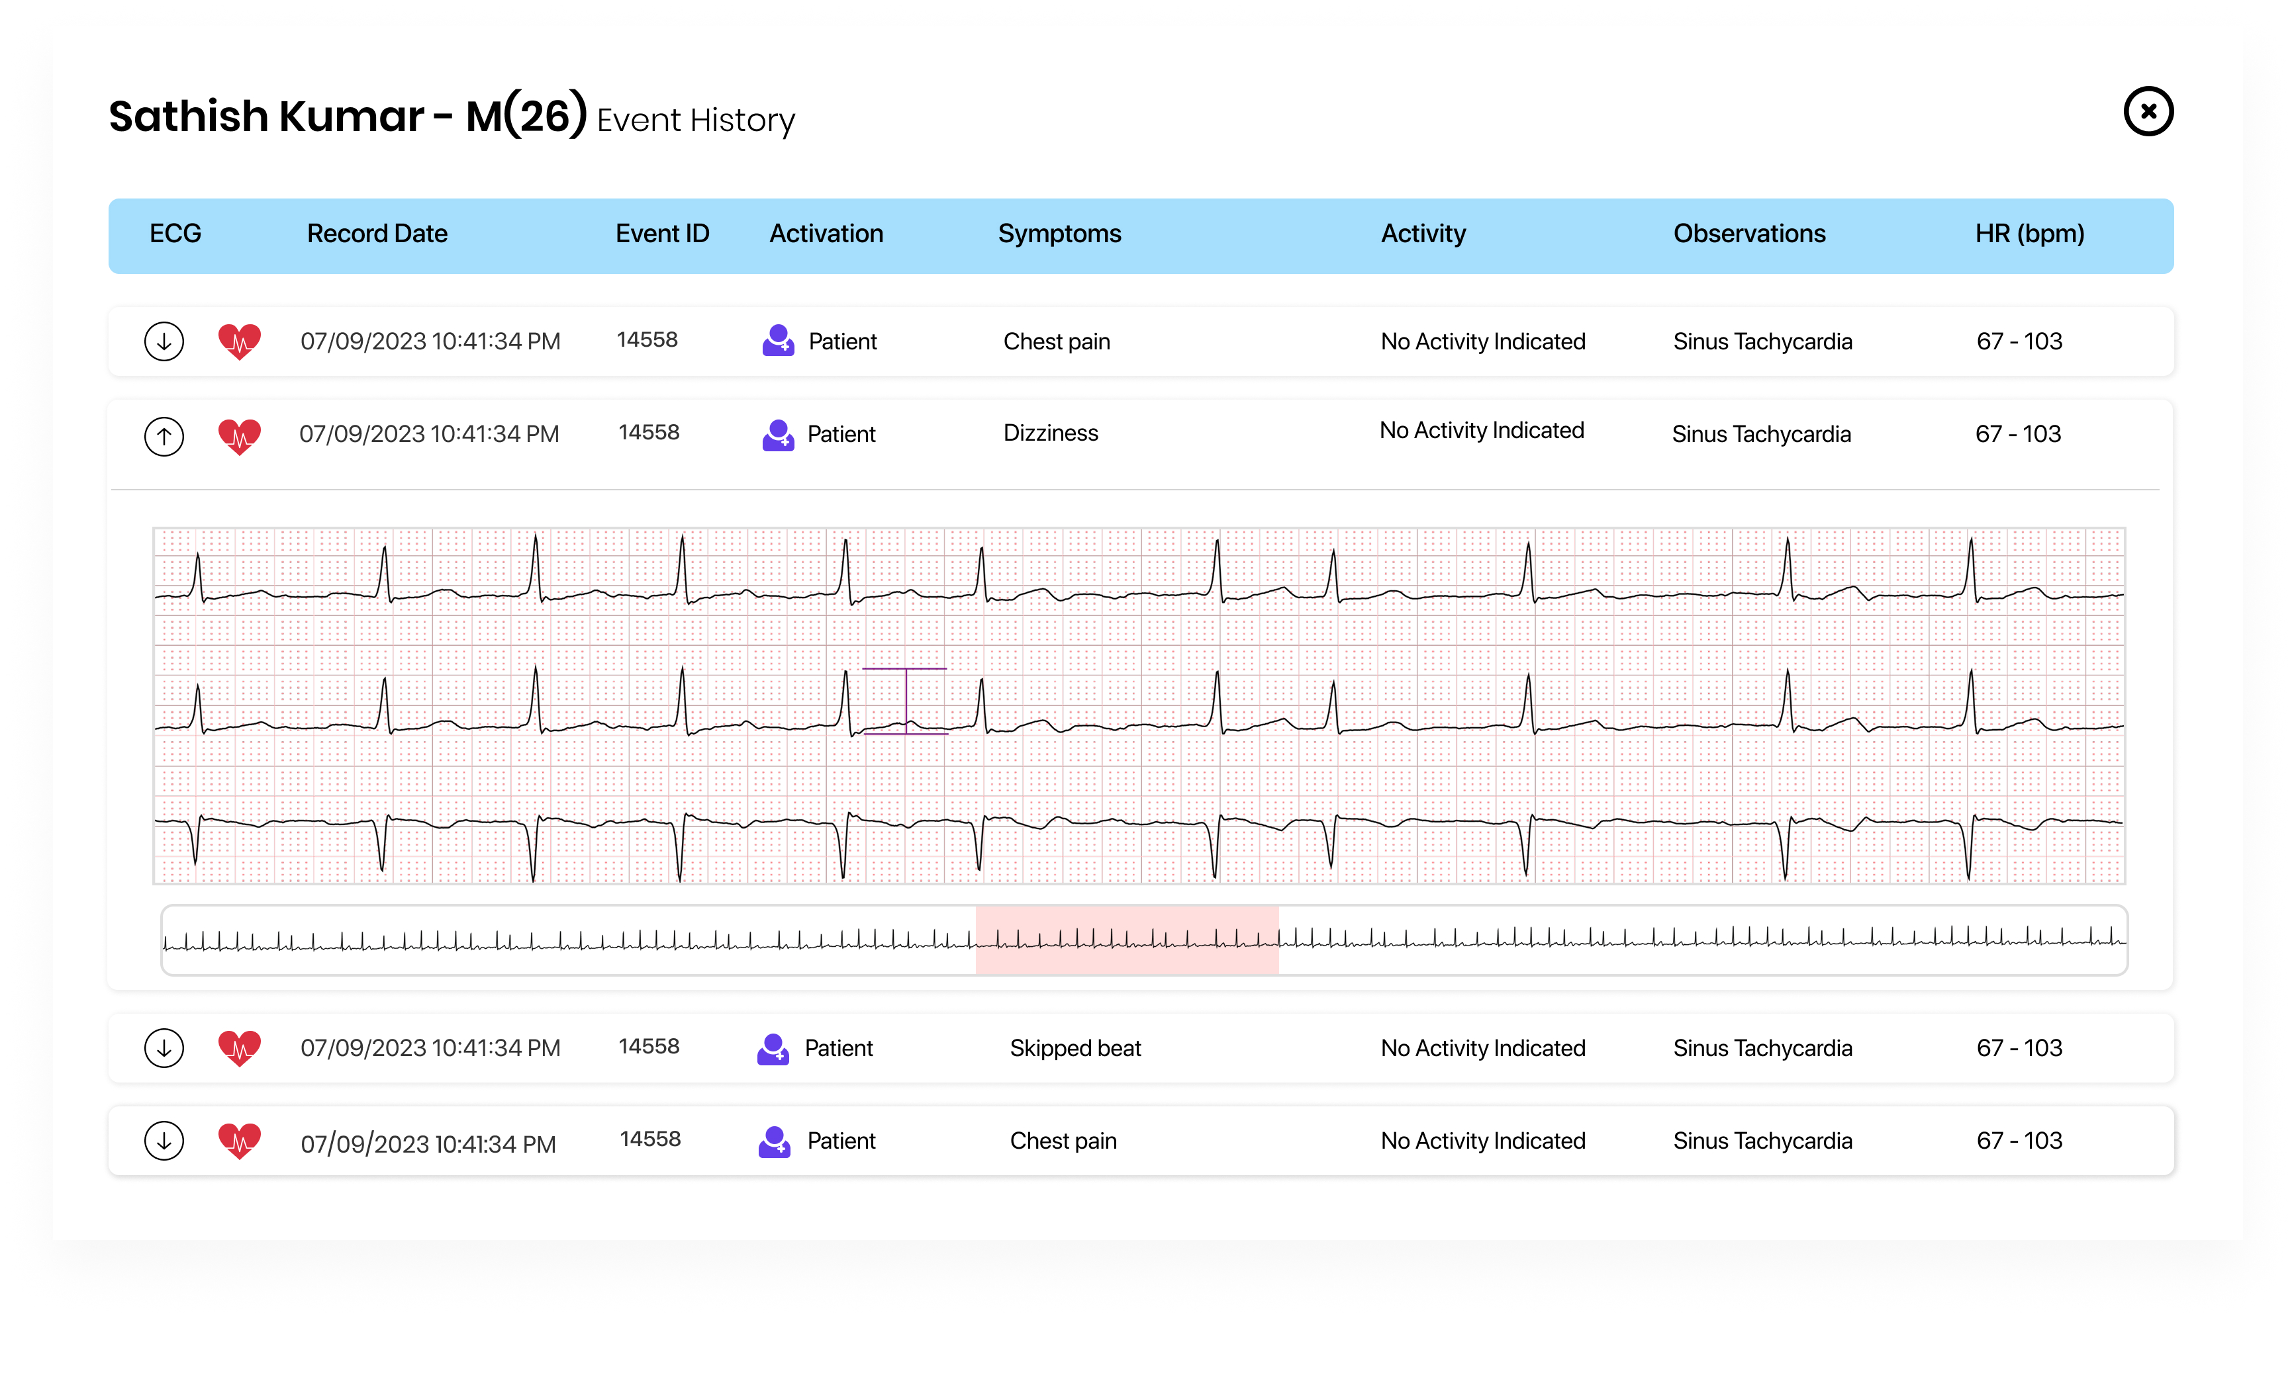This screenshot has height=1375, width=2296.
Task: Click Patient user icon in first Chest pain row
Action: click(778, 341)
